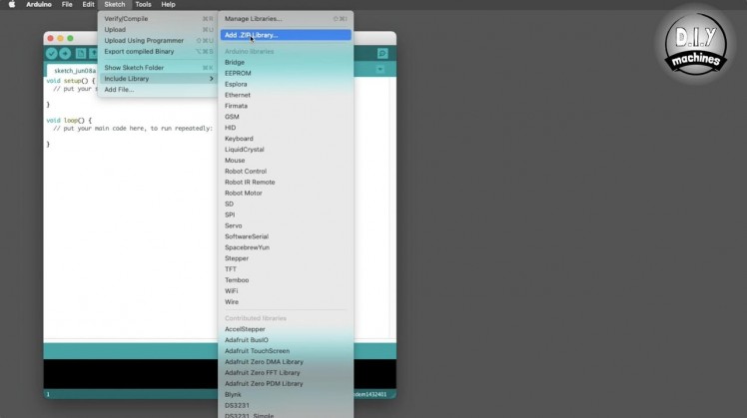Include the Bridge library
Screen dimensions: 747x418
(286, 63)
